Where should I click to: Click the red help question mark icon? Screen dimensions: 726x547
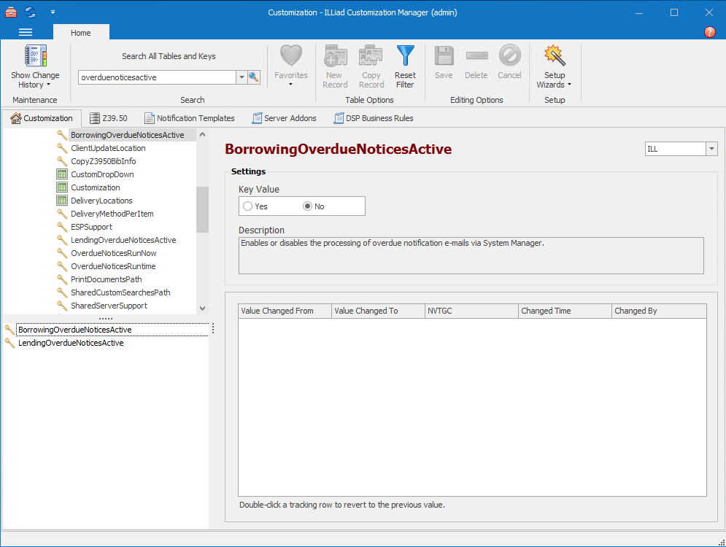coord(710,32)
